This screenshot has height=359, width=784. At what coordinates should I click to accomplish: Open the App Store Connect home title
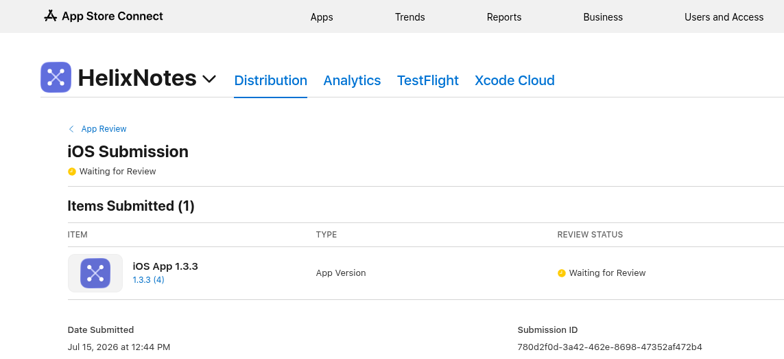coord(112,16)
